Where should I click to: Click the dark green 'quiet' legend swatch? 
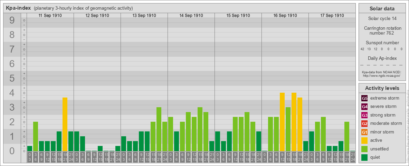point(364,157)
